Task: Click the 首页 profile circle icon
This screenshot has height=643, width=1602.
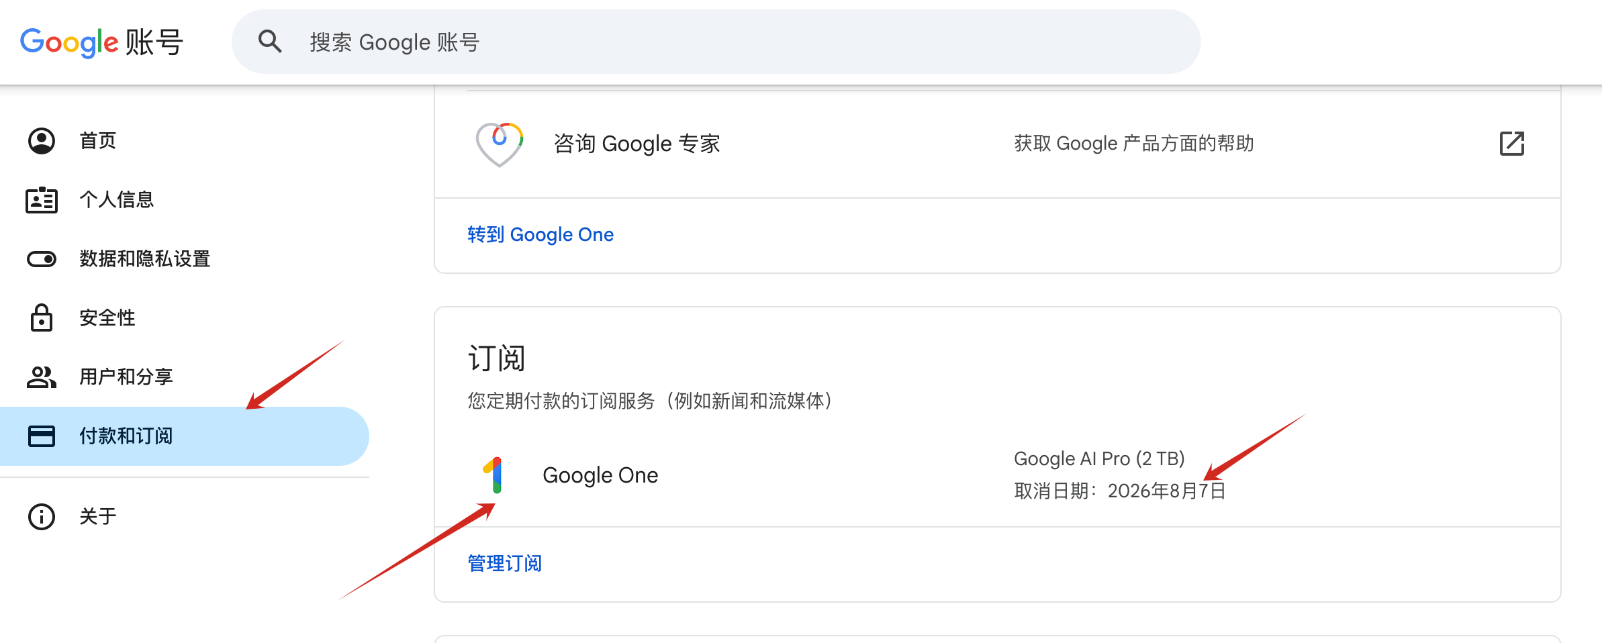Action: tap(42, 141)
